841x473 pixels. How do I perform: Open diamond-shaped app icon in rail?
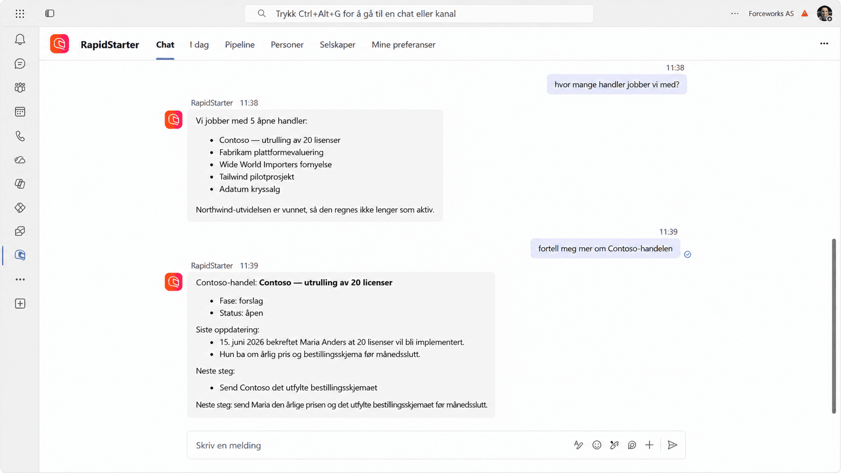click(x=20, y=208)
